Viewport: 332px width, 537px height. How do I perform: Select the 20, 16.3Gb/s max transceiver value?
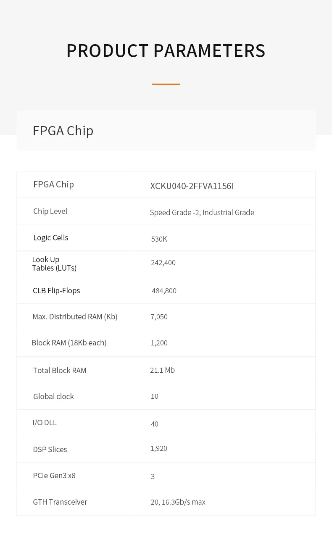[178, 502]
